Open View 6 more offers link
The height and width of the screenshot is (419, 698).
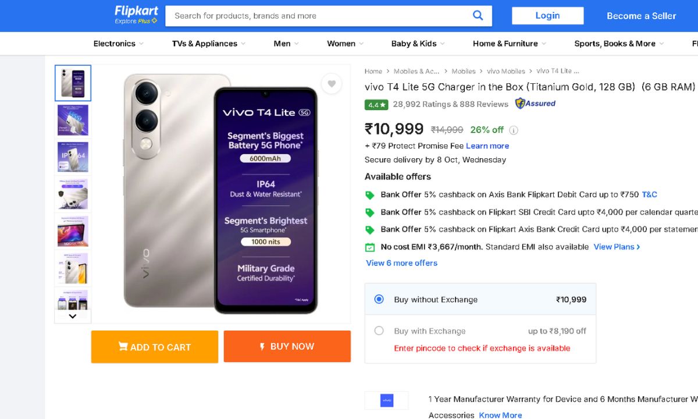401,263
